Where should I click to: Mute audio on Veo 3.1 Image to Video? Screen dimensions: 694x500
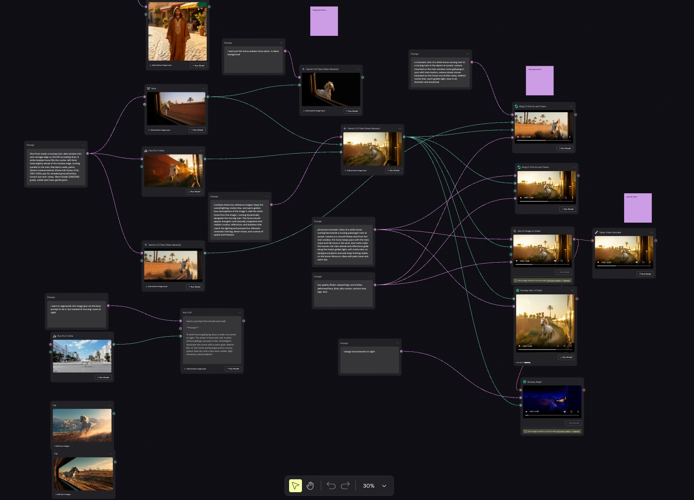pos(555,261)
